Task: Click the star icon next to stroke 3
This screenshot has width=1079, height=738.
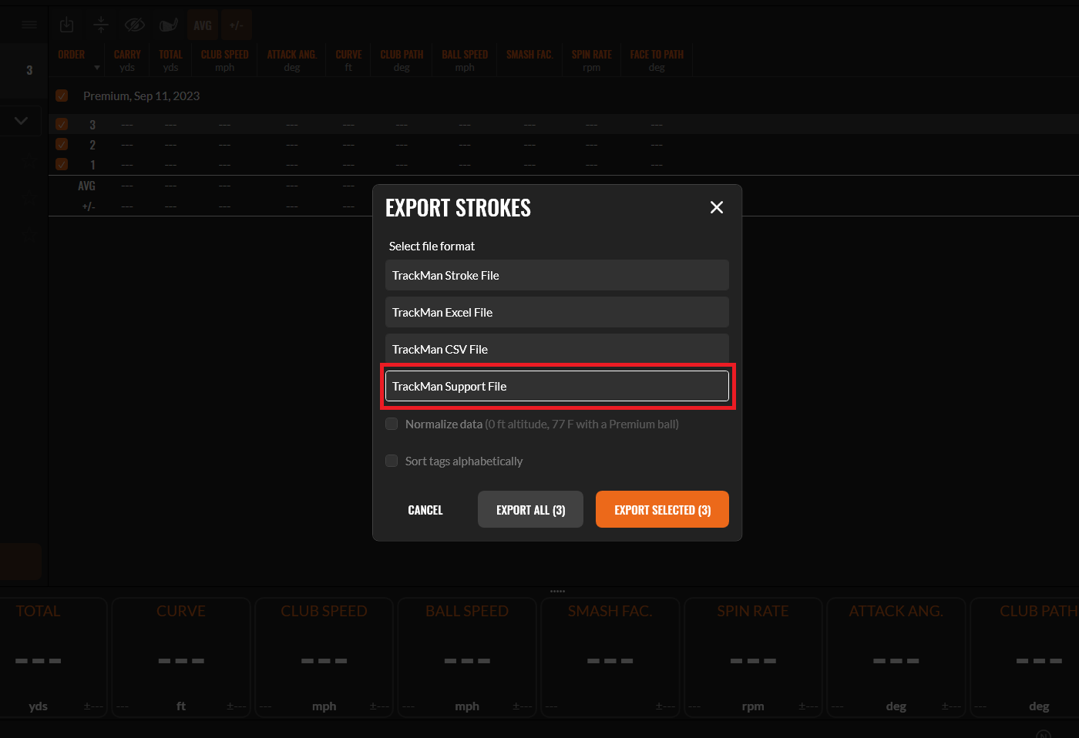Action: 29,161
